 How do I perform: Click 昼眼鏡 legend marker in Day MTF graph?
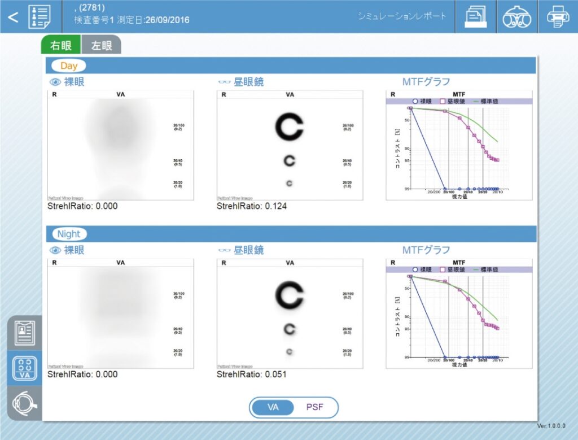443,101
